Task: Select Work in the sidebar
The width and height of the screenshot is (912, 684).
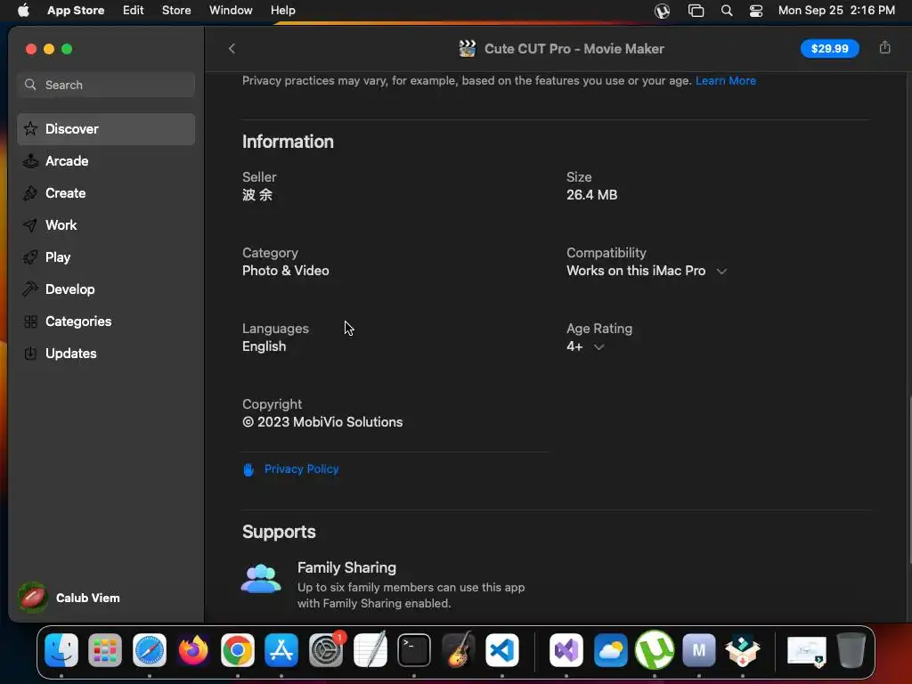Action: [106, 225]
